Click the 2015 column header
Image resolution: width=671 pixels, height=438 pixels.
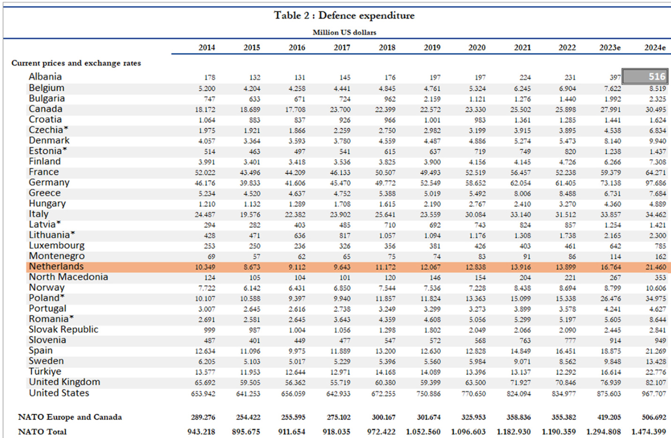click(252, 47)
